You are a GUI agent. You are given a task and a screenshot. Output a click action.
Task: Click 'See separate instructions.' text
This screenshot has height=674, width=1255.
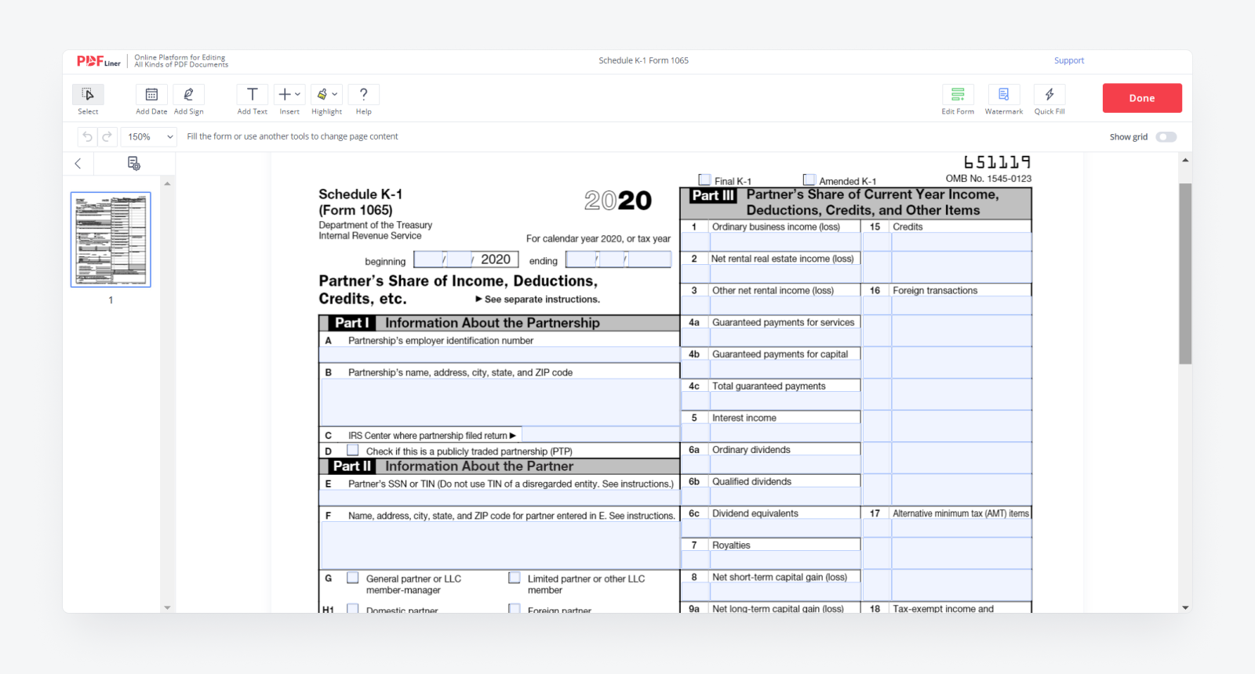pyautogui.click(x=542, y=299)
